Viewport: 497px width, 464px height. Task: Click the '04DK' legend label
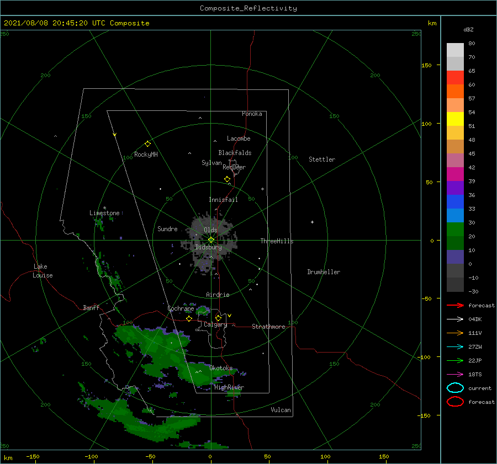coord(475,319)
